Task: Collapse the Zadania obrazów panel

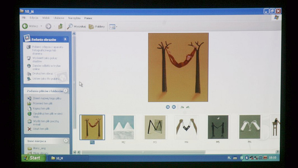Action: [x=65, y=39]
